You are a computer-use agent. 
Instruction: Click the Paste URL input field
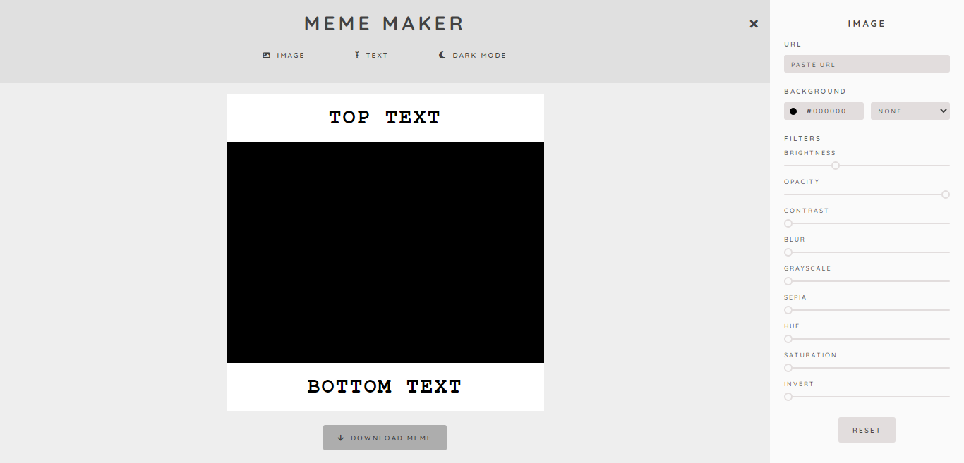pos(867,64)
